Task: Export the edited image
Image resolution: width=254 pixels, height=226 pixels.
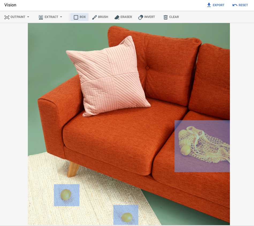Action: (216, 5)
